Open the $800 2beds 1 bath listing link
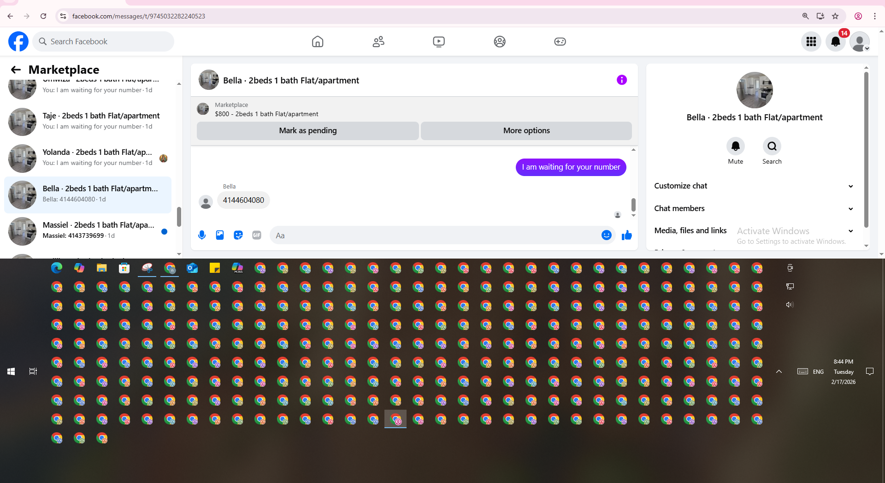Screen dimensions: 885x483 (x=266, y=114)
